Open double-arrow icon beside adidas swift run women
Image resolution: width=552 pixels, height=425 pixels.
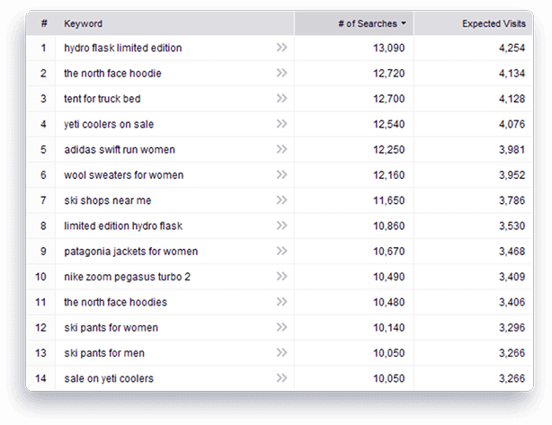(x=281, y=149)
